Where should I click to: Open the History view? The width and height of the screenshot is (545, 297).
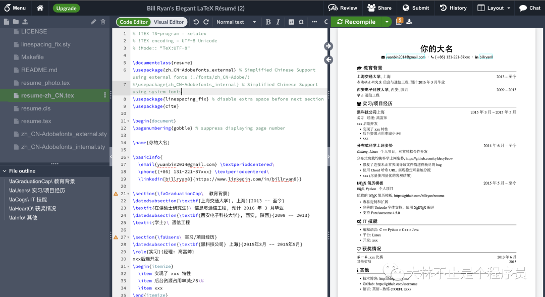453,8
